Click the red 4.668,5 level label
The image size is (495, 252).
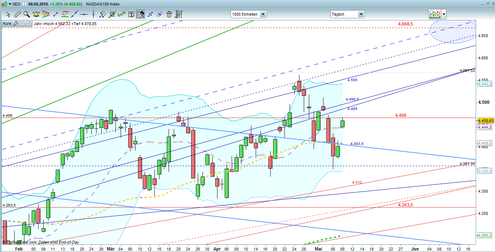click(405, 24)
